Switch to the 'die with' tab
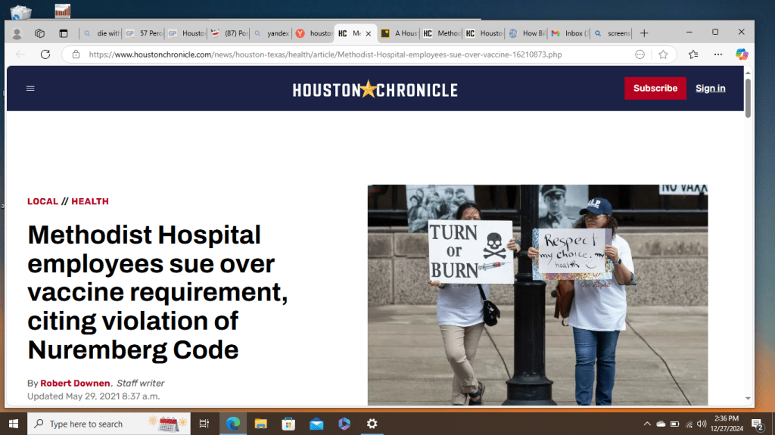The image size is (775, 435). (101, 33)
